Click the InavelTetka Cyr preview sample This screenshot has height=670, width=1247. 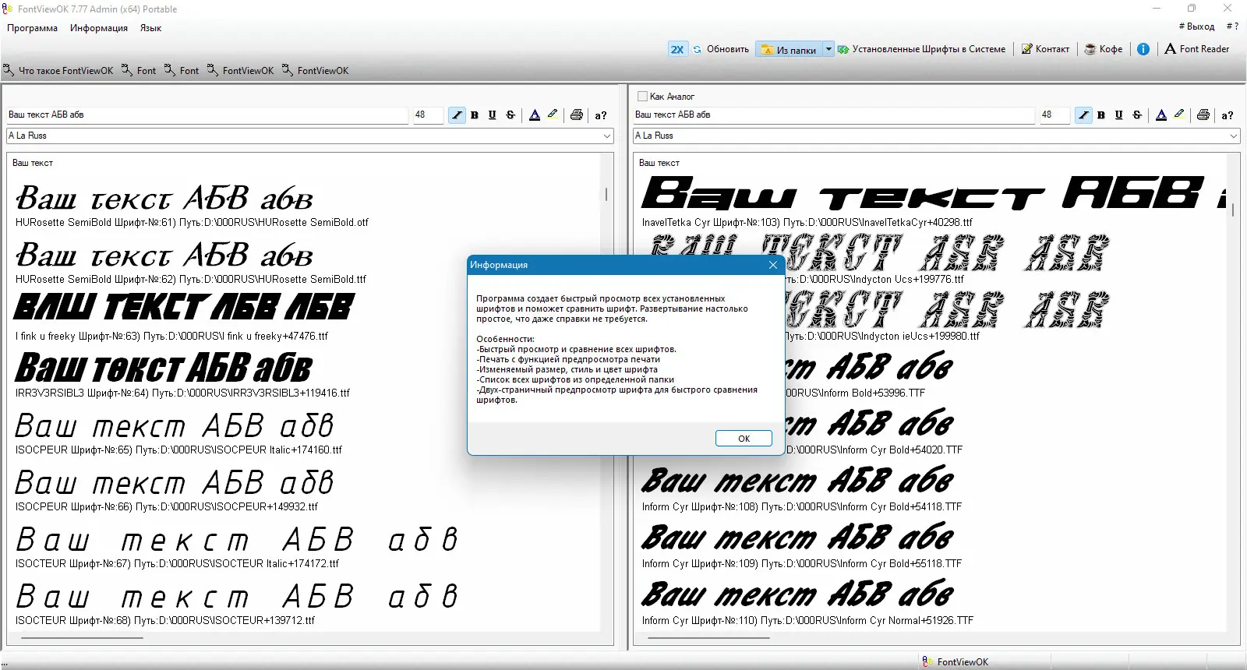pos(932,193)
